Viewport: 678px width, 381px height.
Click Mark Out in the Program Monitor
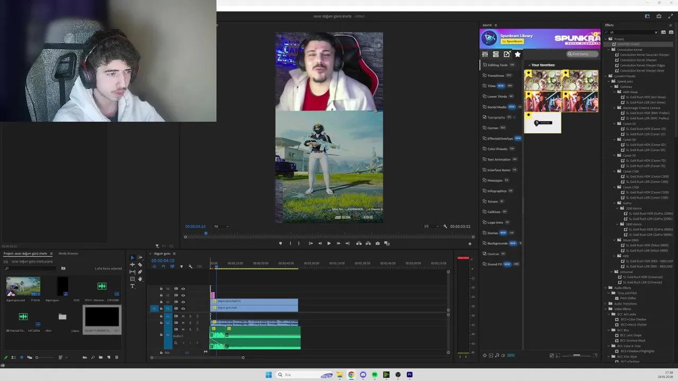click(x=299, y=243)
